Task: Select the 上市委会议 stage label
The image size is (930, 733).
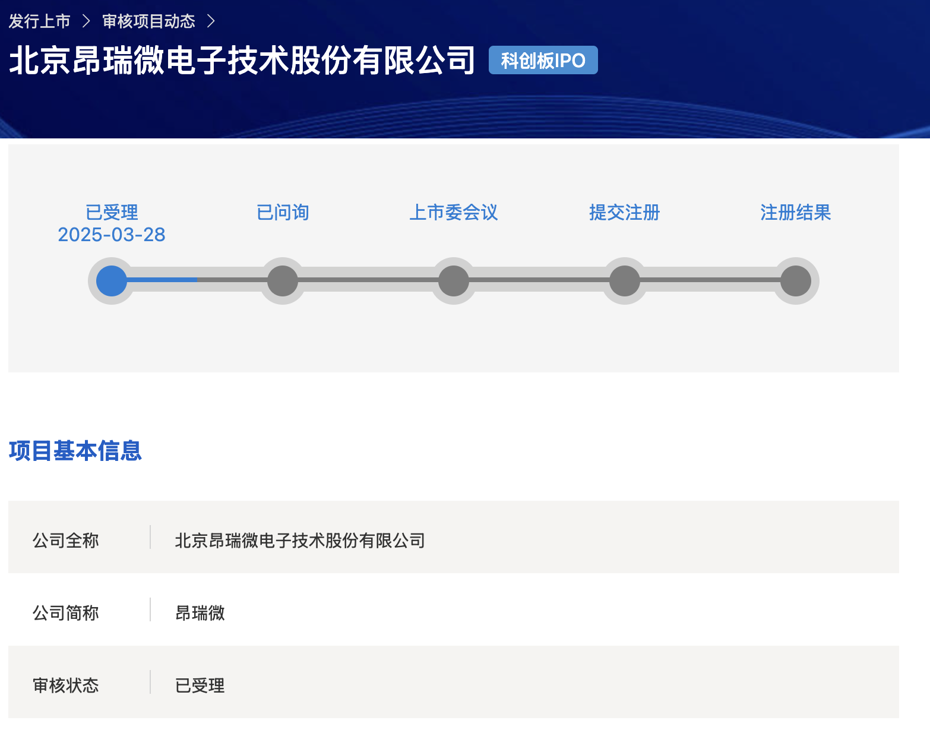Action: point(454,212)
